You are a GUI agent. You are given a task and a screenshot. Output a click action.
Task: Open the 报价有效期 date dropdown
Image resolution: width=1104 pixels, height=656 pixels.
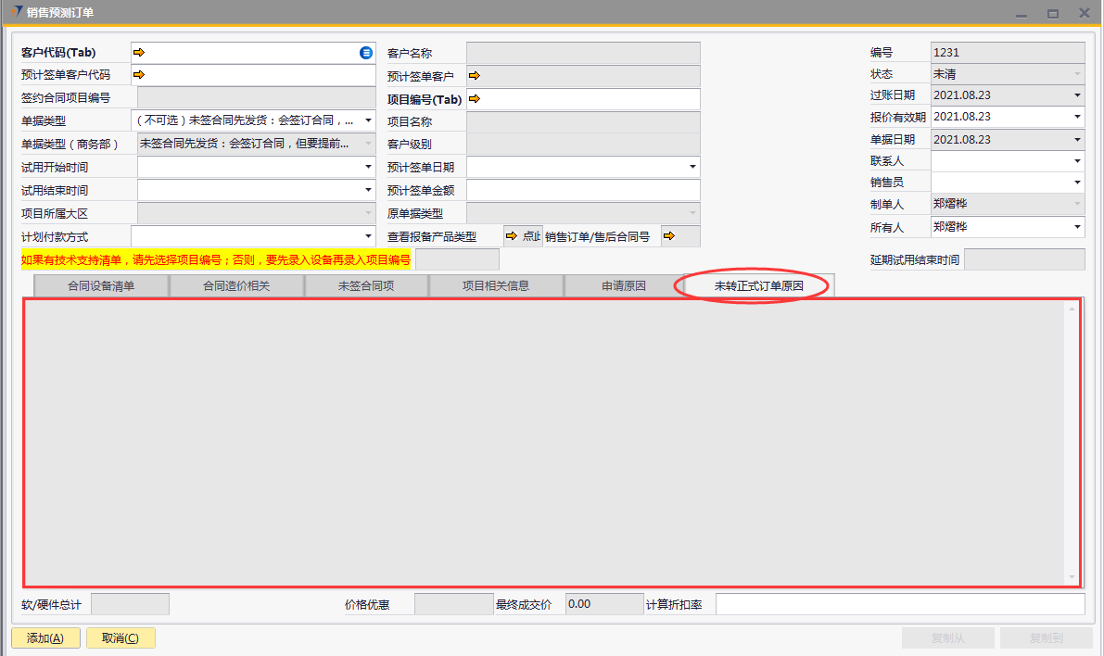point(1077,117)
